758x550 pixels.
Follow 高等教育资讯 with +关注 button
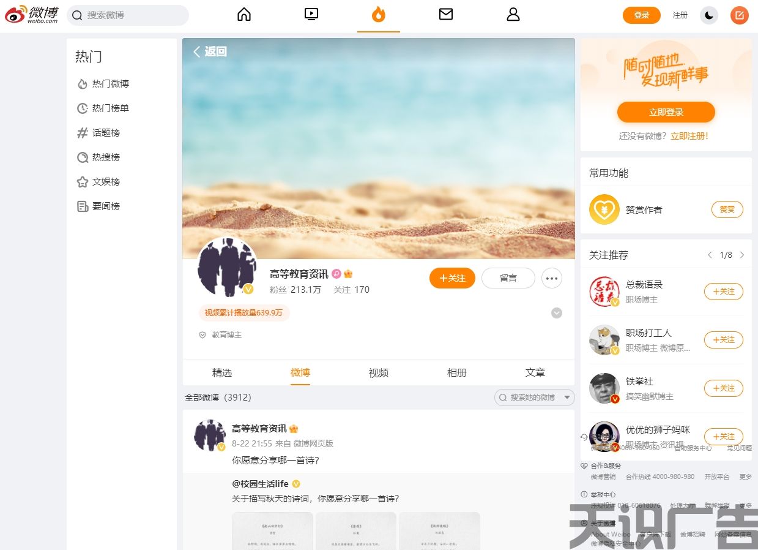[x=452, y=278]
